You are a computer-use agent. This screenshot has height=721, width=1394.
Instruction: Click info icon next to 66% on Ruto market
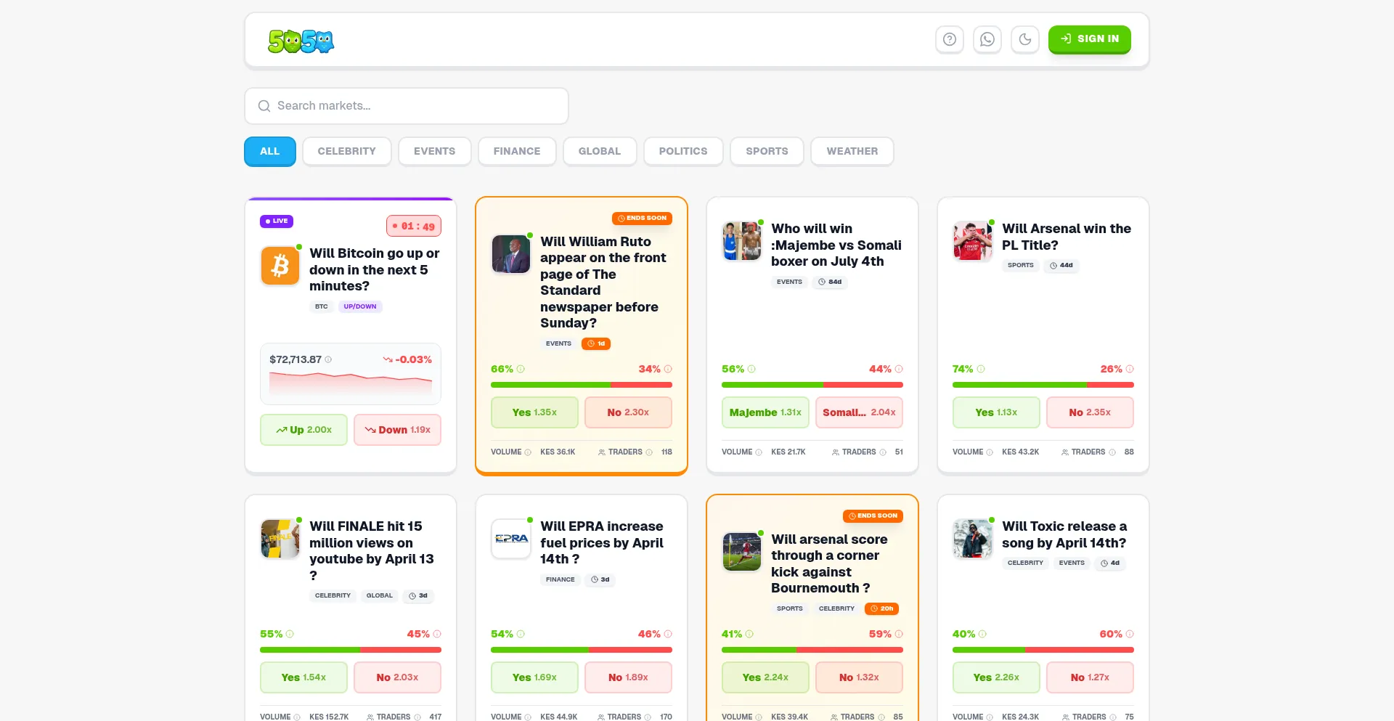[x=521, y=369]
